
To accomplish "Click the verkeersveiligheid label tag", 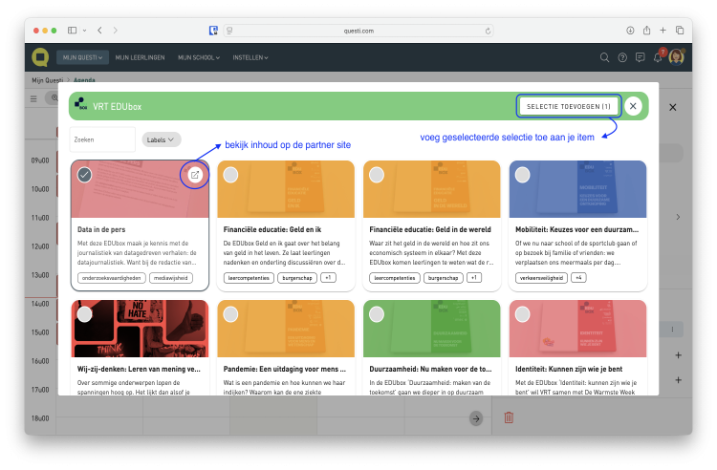I will pos(541,278).
